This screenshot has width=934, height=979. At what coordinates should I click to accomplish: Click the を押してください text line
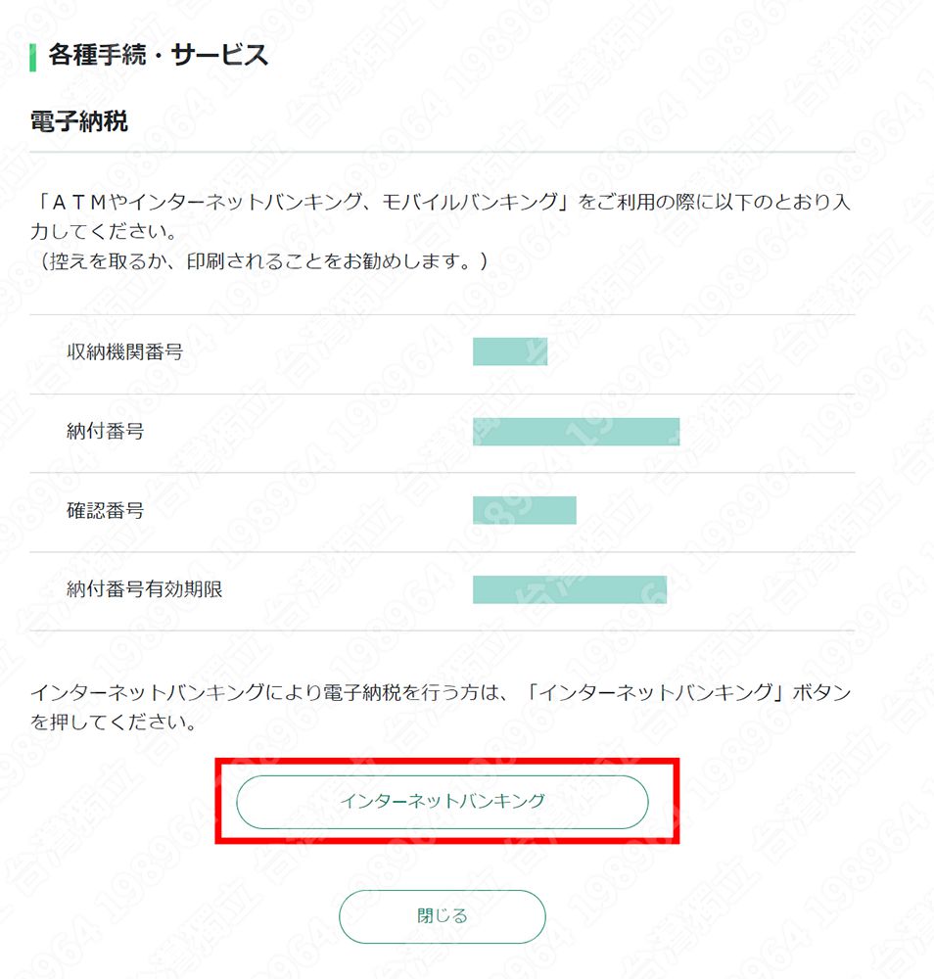coord(113,725)
